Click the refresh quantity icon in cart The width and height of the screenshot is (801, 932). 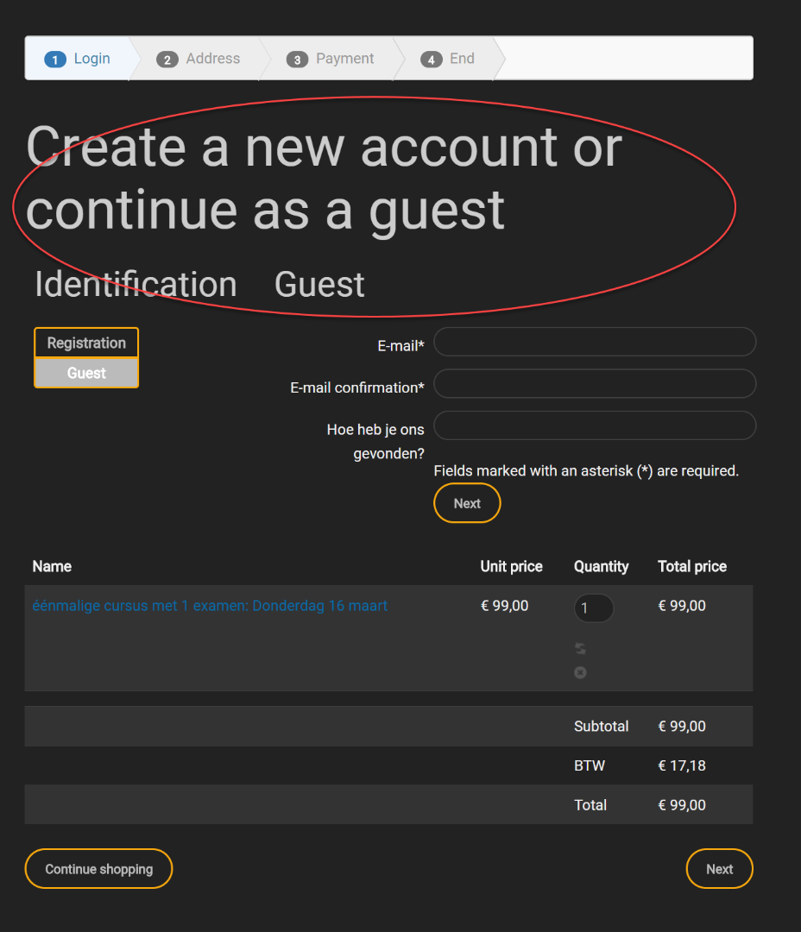pos(580,649)
